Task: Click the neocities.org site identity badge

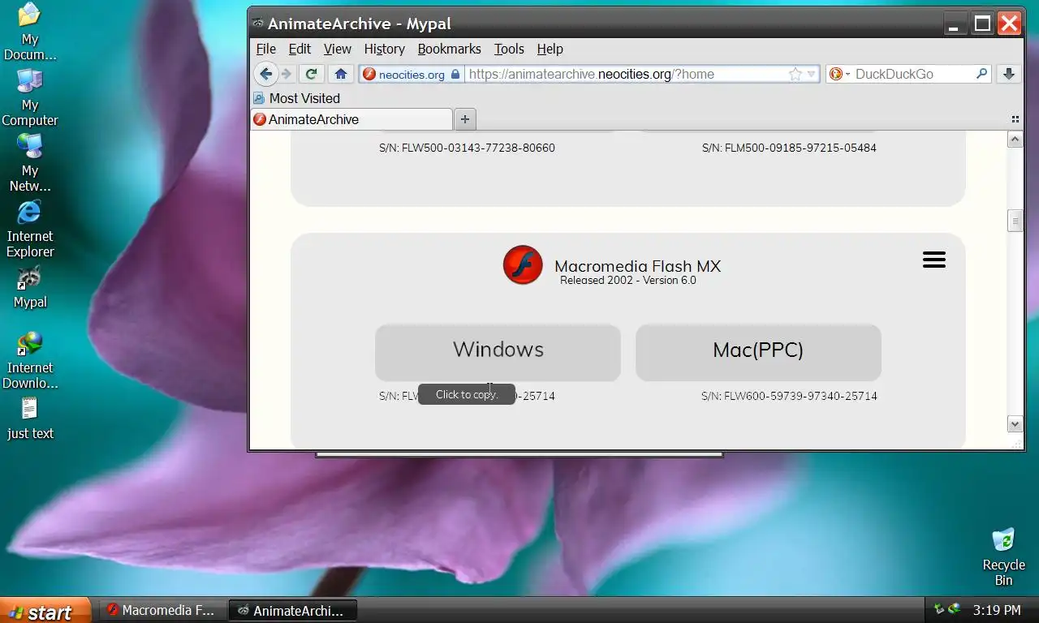Action: [x=412, y=75]
